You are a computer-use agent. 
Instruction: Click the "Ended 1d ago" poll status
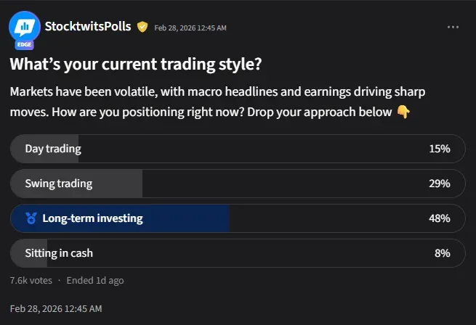(x=94, y=280)
